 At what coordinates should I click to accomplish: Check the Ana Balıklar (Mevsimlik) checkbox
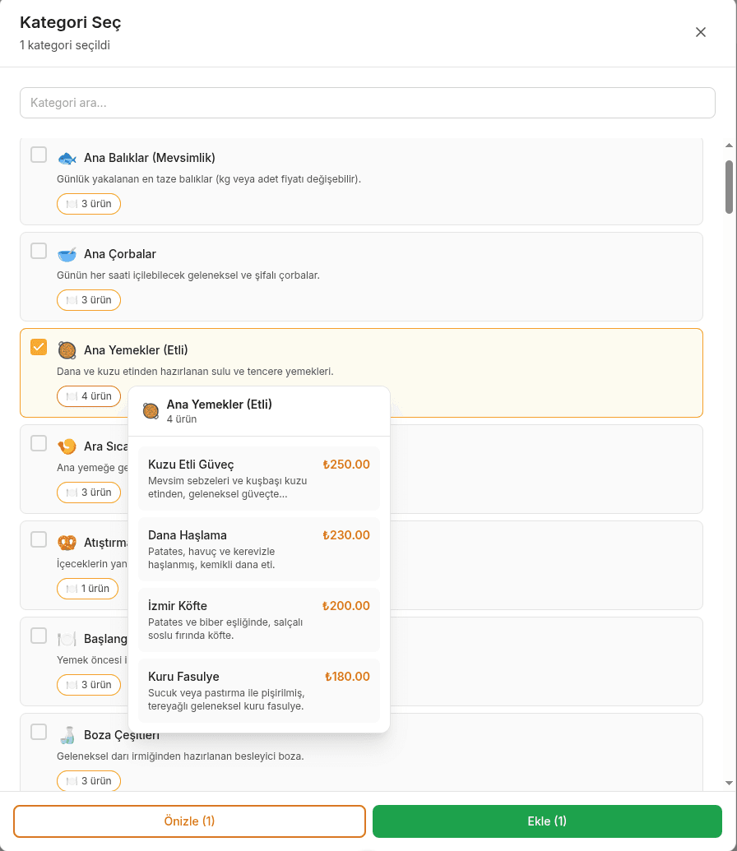pyautogui.click(x=39, y=155)
